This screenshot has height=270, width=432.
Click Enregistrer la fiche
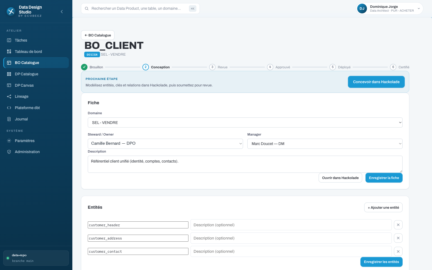point(384,178)
